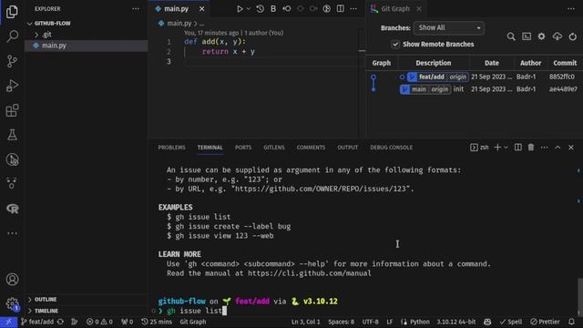This screenshot has width=583, height=328.
Task: Click feat/add branch in status bar
Action: coord(37,322)
